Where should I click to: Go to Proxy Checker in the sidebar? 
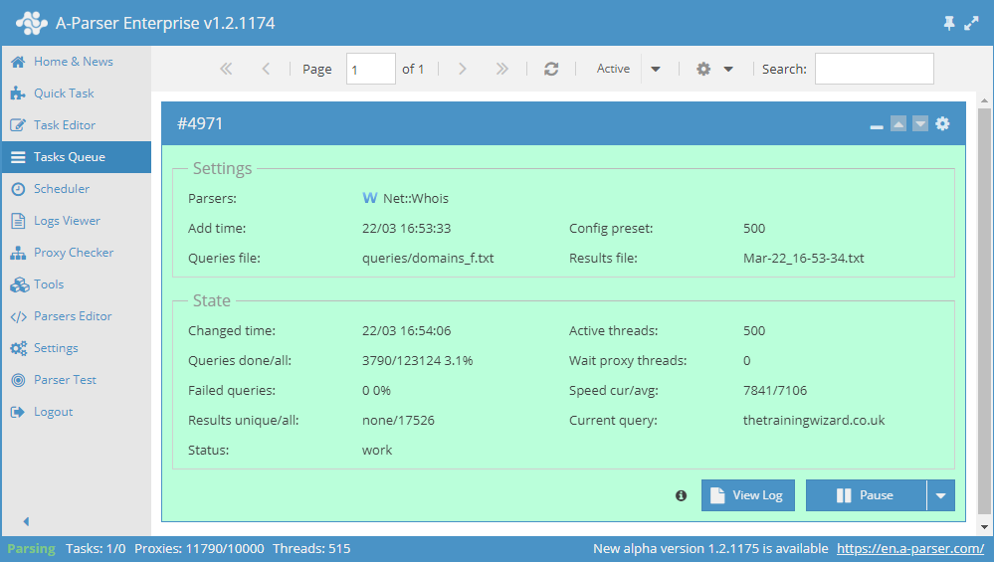[73, 253]
